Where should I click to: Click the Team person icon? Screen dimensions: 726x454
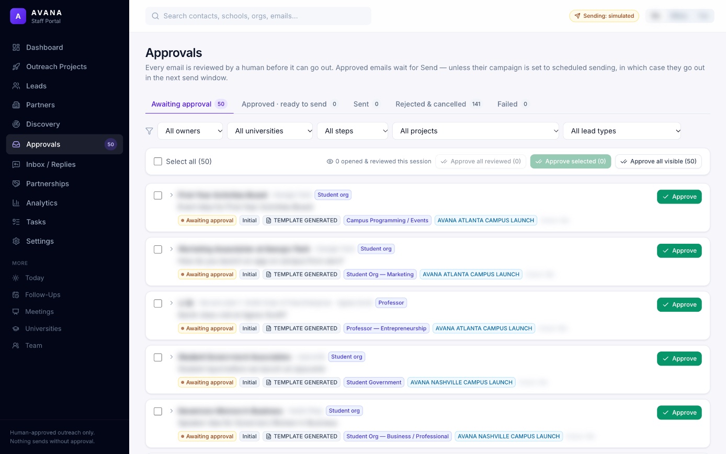[x=16, y=346]
